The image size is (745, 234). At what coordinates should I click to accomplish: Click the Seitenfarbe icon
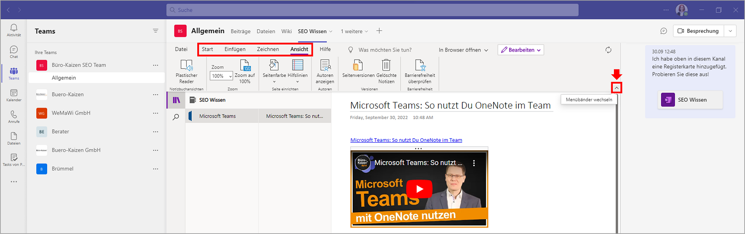(x=274, y=65)
